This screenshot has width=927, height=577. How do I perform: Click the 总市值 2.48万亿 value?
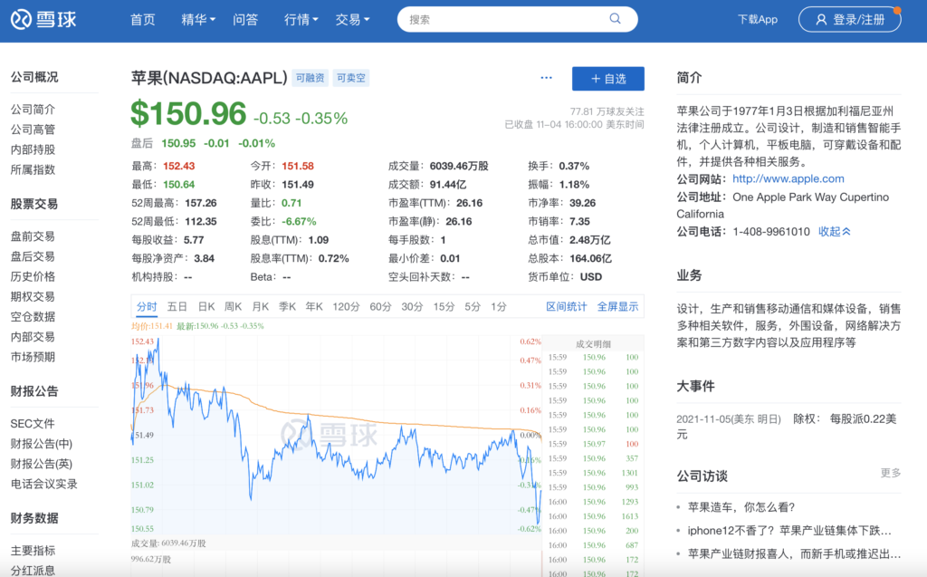coord(590,240)
